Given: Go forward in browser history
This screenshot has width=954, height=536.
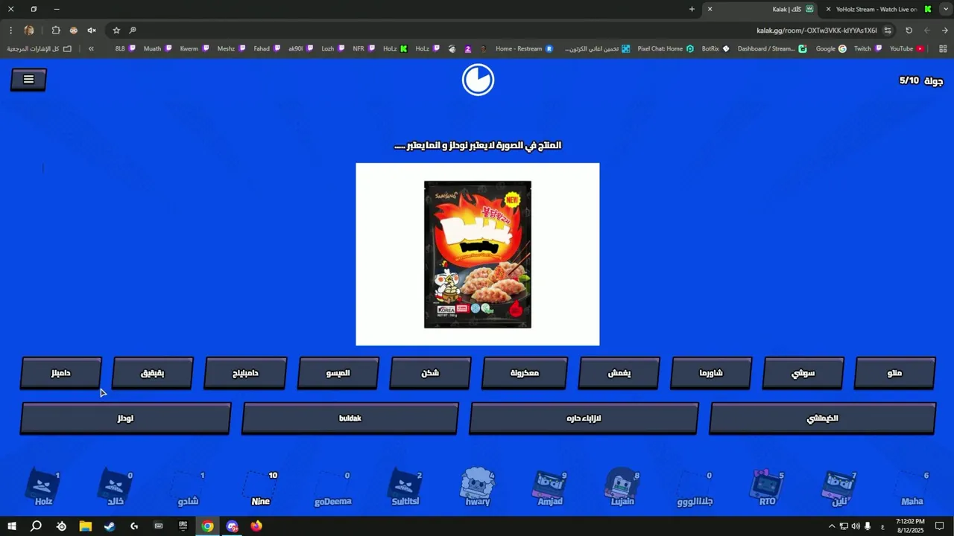Looking at the screenshot, I should point(927,31).
